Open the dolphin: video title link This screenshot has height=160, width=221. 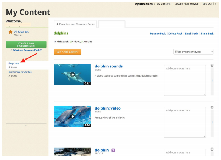(x=108, y=108)
